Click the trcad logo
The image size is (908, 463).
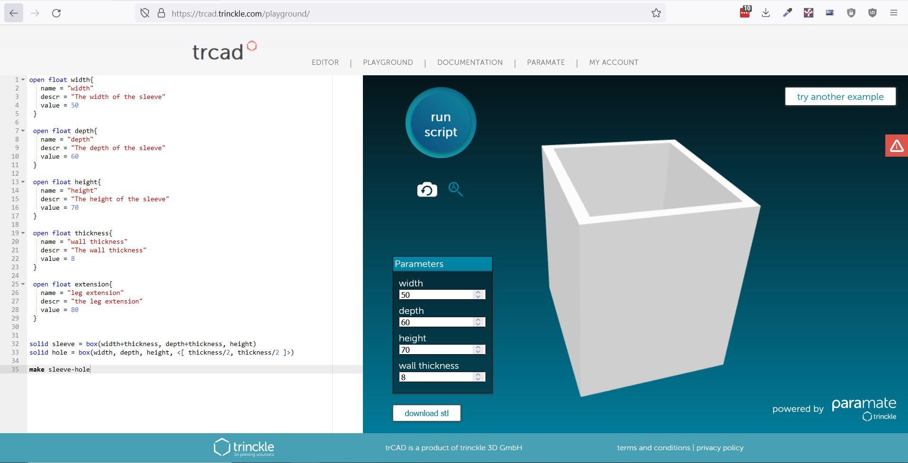coord(224,51)
